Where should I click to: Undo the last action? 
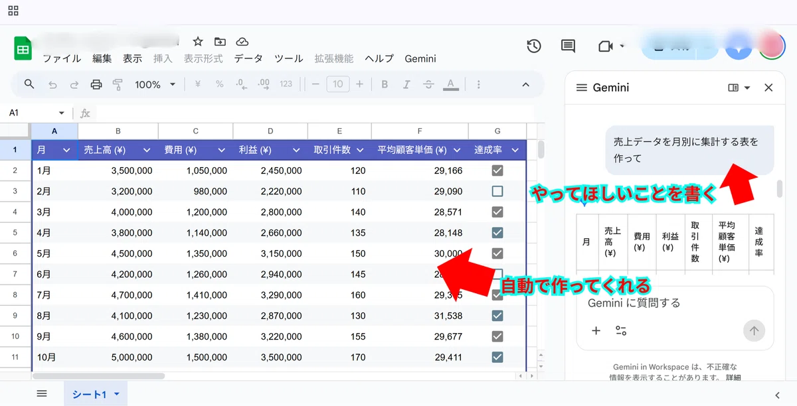tap(52, 84)
